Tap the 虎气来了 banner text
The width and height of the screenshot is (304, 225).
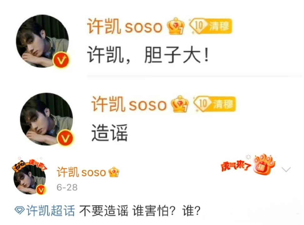(236, 166)
